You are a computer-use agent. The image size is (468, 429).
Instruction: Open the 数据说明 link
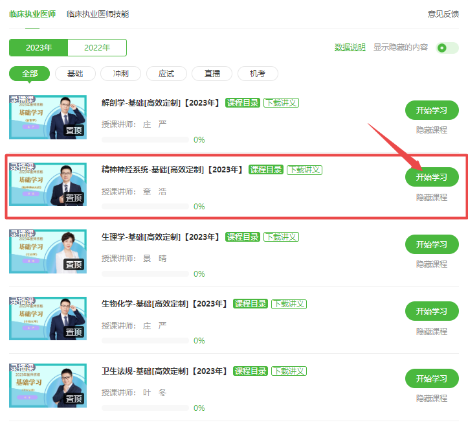click(x=350, y=47)
